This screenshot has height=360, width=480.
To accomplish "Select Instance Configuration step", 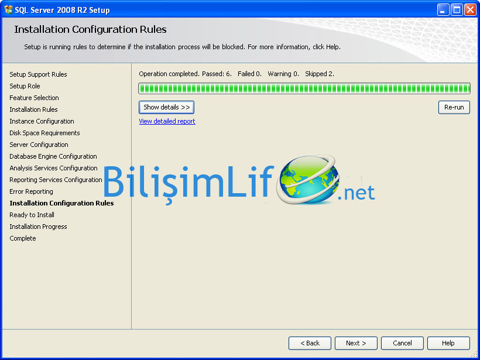I will click(x=42, y=121).
